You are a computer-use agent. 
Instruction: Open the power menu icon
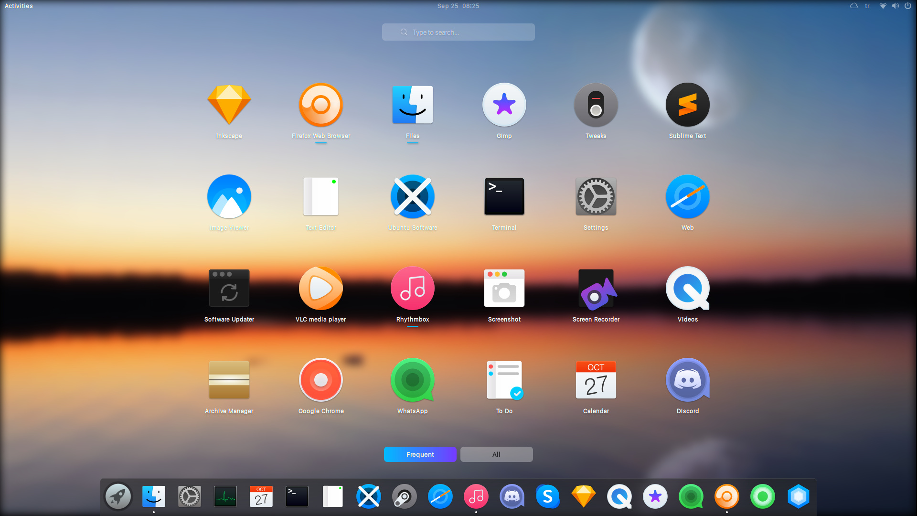pos(908,6)
